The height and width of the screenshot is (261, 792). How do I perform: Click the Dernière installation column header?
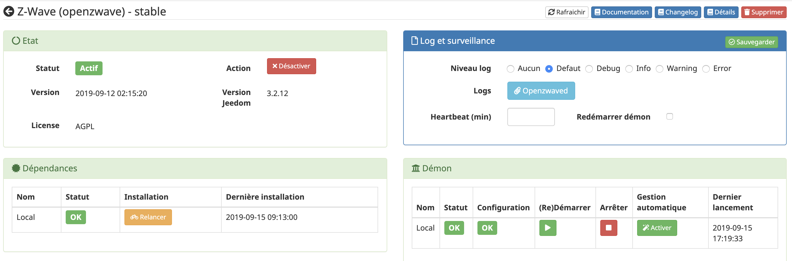pos(265,197)
